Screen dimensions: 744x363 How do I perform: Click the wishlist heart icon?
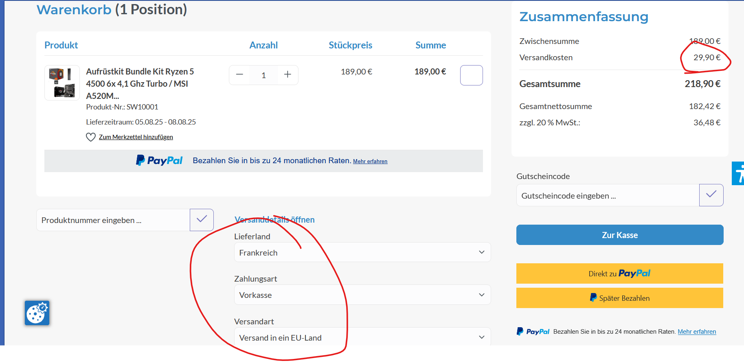(x=90, y=137)
